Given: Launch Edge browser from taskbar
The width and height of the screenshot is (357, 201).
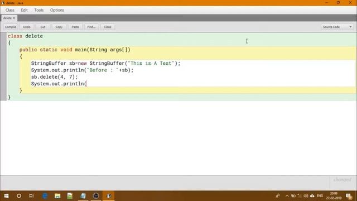Looking at the screenshot, I should click(x=45, y=196).
